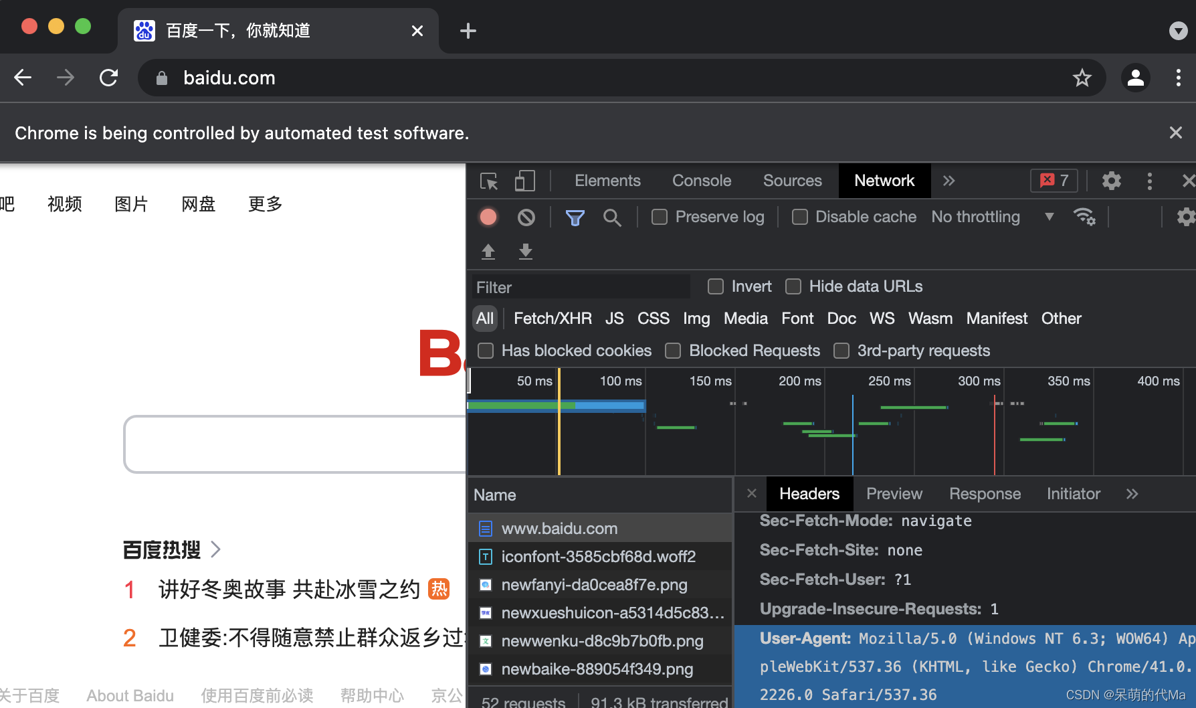
Task: Enable Preserve log checkbox
Action: point(660,217)
